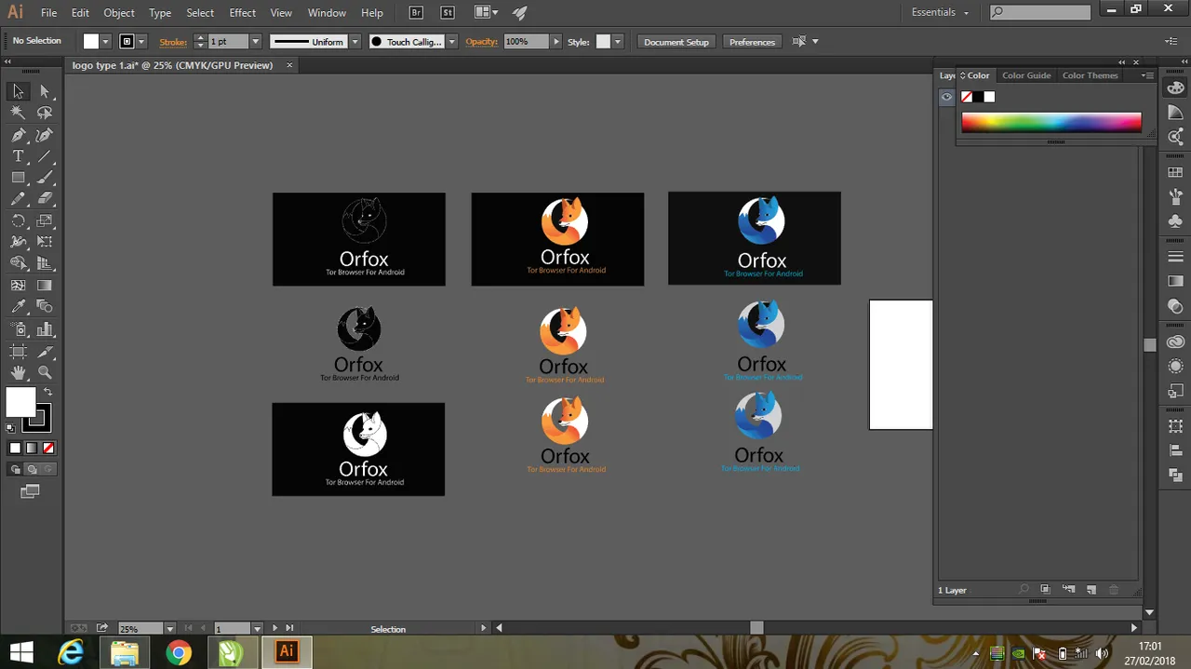Expand the stroke weight dropdown

point(255,42)
